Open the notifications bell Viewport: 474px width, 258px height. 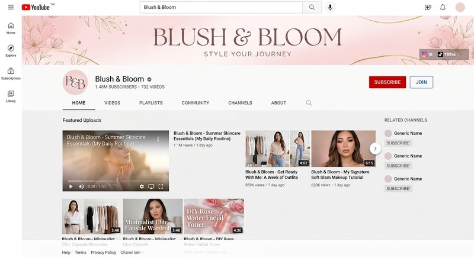pyautogui.click(x=443, y=7)
